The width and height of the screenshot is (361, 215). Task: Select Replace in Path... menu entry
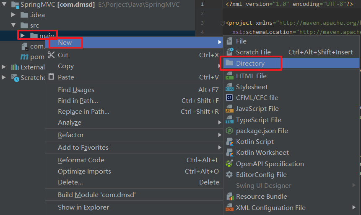(x=134, y=112)
